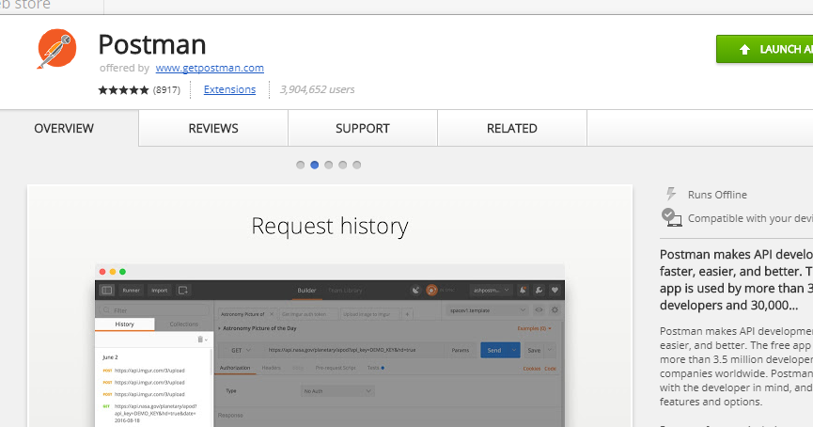Select the GET api.nasa.gov history entry
This screenshot has width=813, height=427.
pos(154,414)
